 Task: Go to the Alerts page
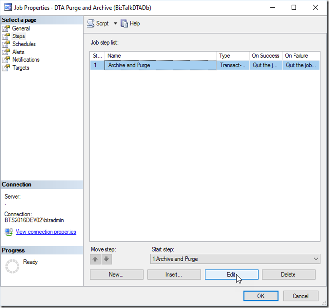point(18,52)
